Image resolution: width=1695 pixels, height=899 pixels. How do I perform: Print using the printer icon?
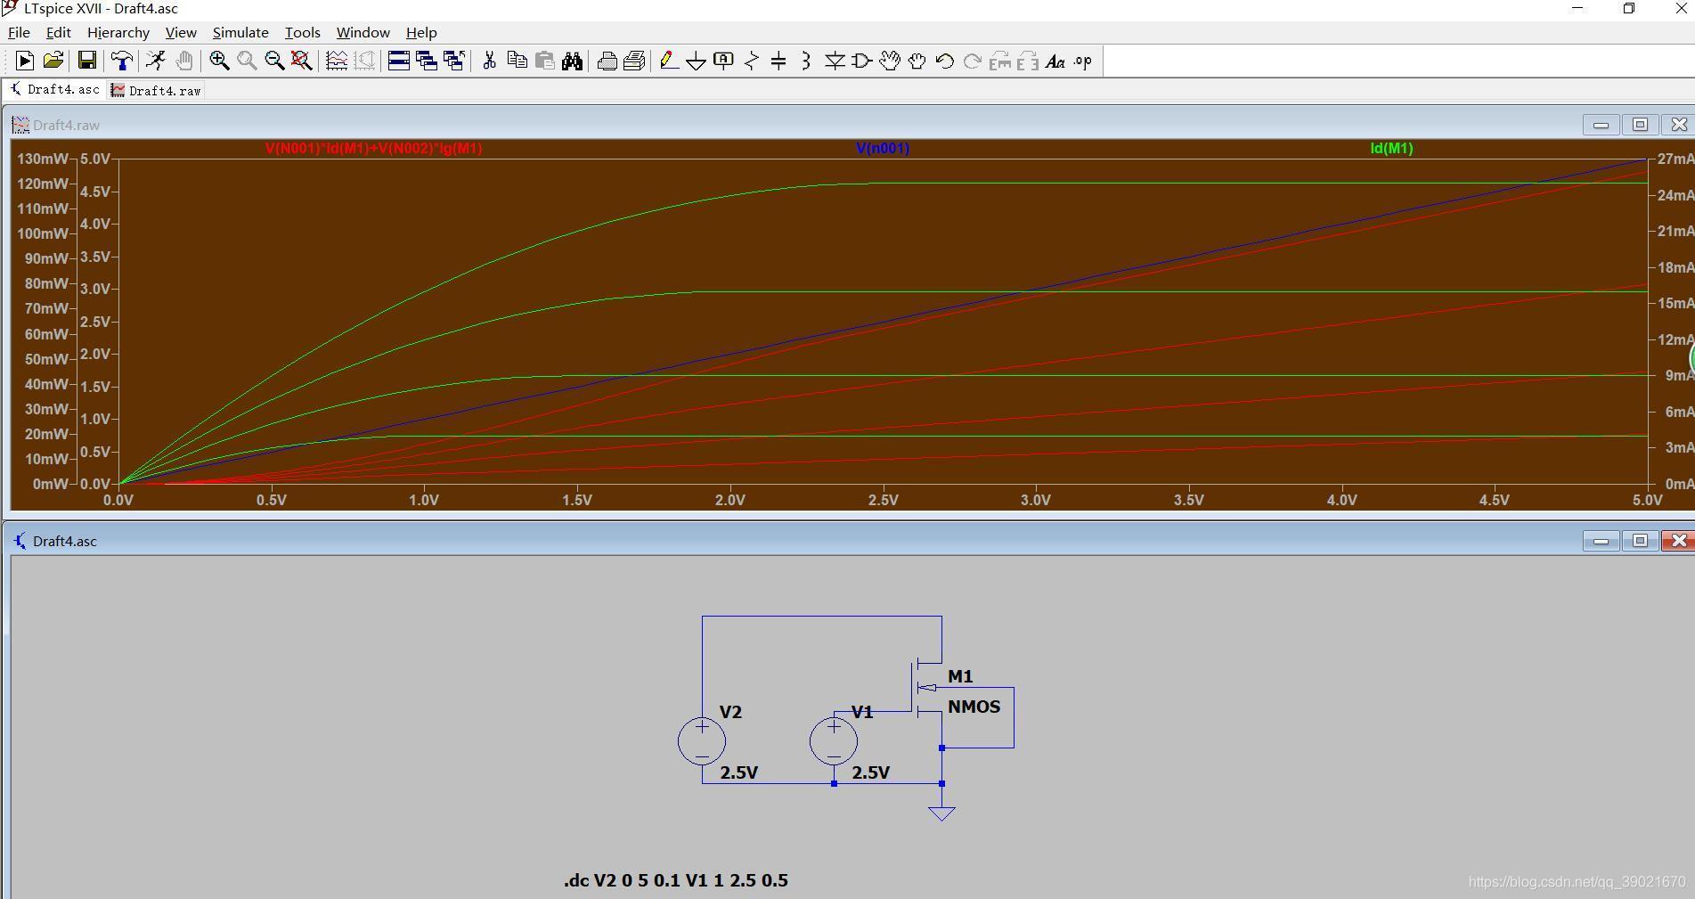pyautogui.click(x=634, y=61)
